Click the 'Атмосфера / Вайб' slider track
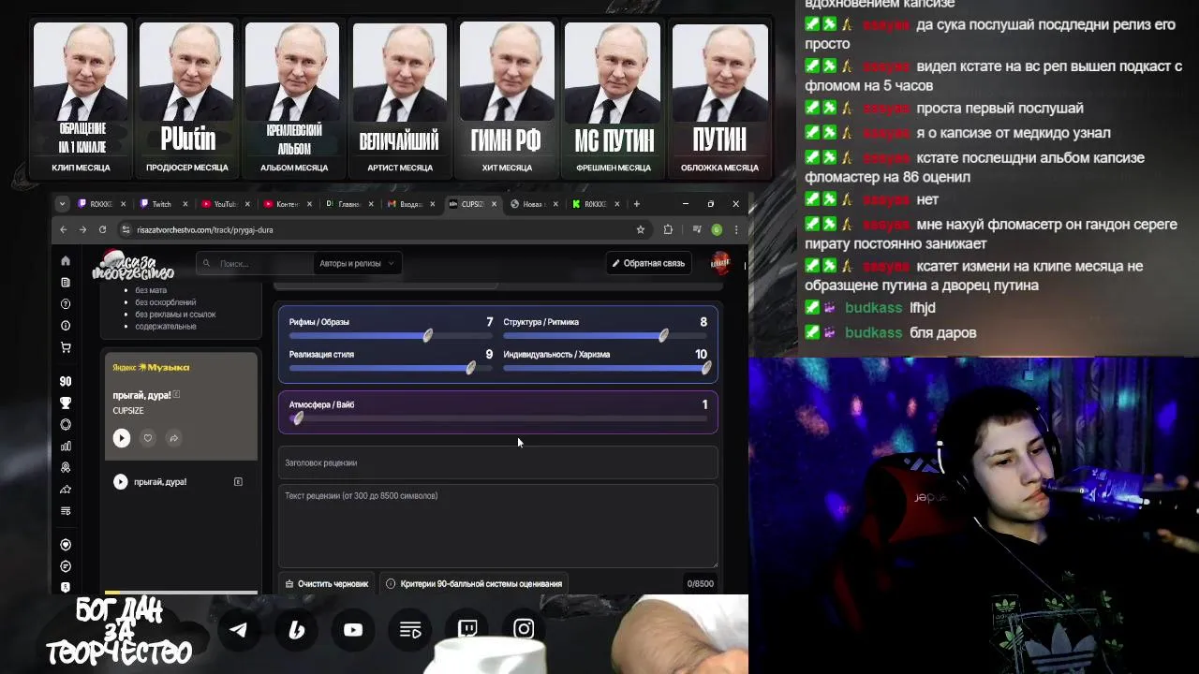 498,418
